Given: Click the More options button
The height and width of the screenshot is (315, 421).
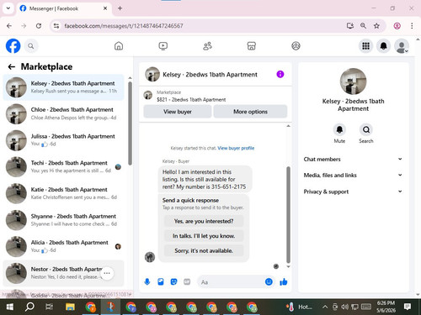Looking at the screenshot, I should pos(250,112).
